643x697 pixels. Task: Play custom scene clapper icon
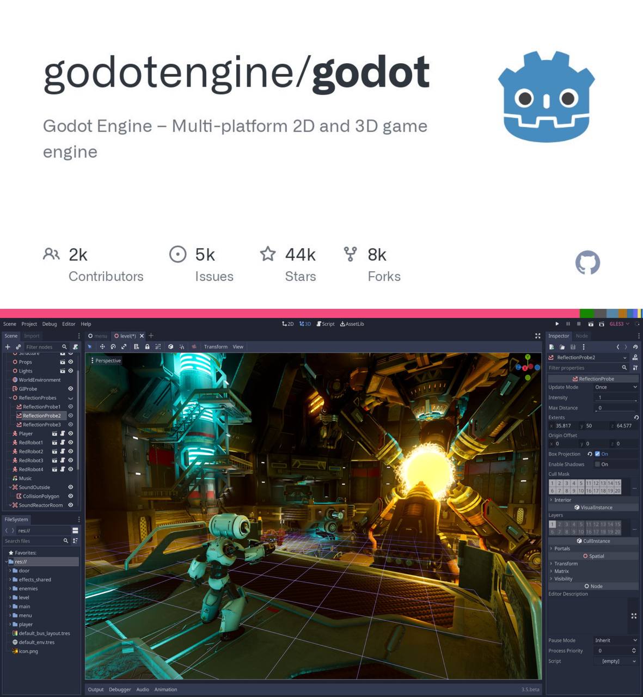(602, 324)
